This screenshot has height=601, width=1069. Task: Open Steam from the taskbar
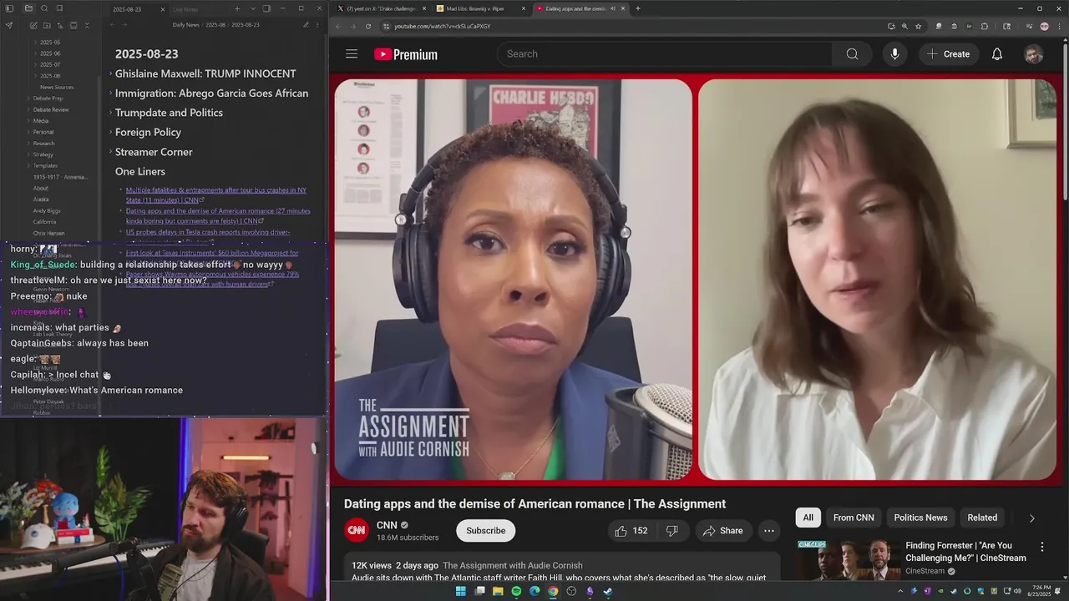coord(607,591)
